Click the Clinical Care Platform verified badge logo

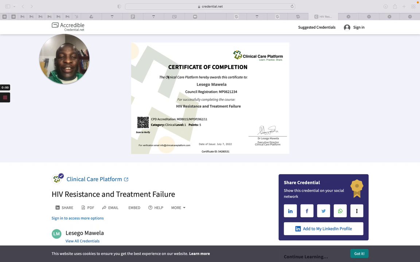click(58, 178)
